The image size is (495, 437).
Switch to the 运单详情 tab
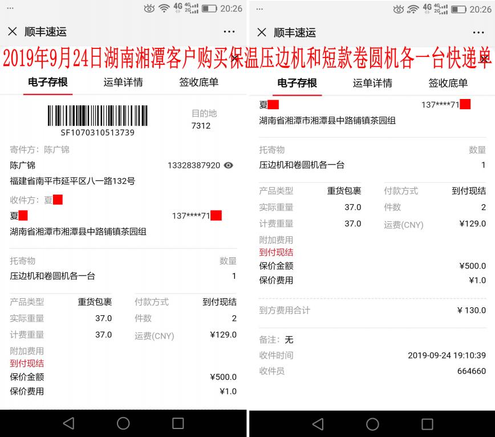click(123, 82)
